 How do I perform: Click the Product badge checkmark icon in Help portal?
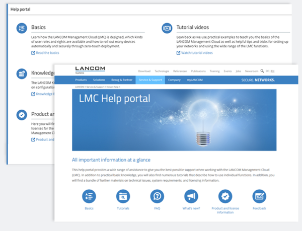[22, 115]
